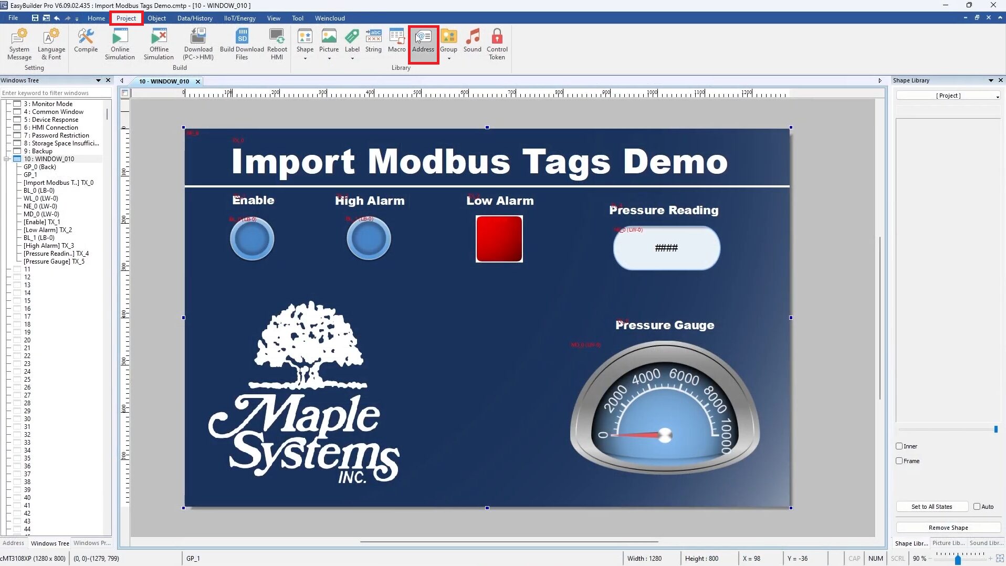The width and height of the screenshot is (1006, 566).
Task: Open the Address library
Action: (423, 43)
